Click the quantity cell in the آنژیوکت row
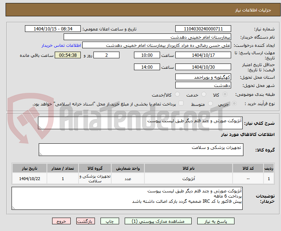The image size is (281, 231). pyautogui.click(x=63, y=179)
